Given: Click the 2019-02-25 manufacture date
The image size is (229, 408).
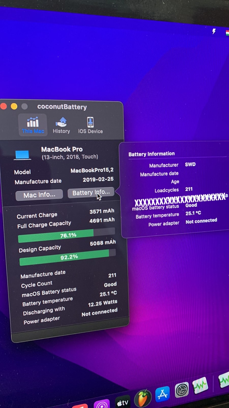Looking at the screenshot, I should pyautogui.click(x=98, y=179).
